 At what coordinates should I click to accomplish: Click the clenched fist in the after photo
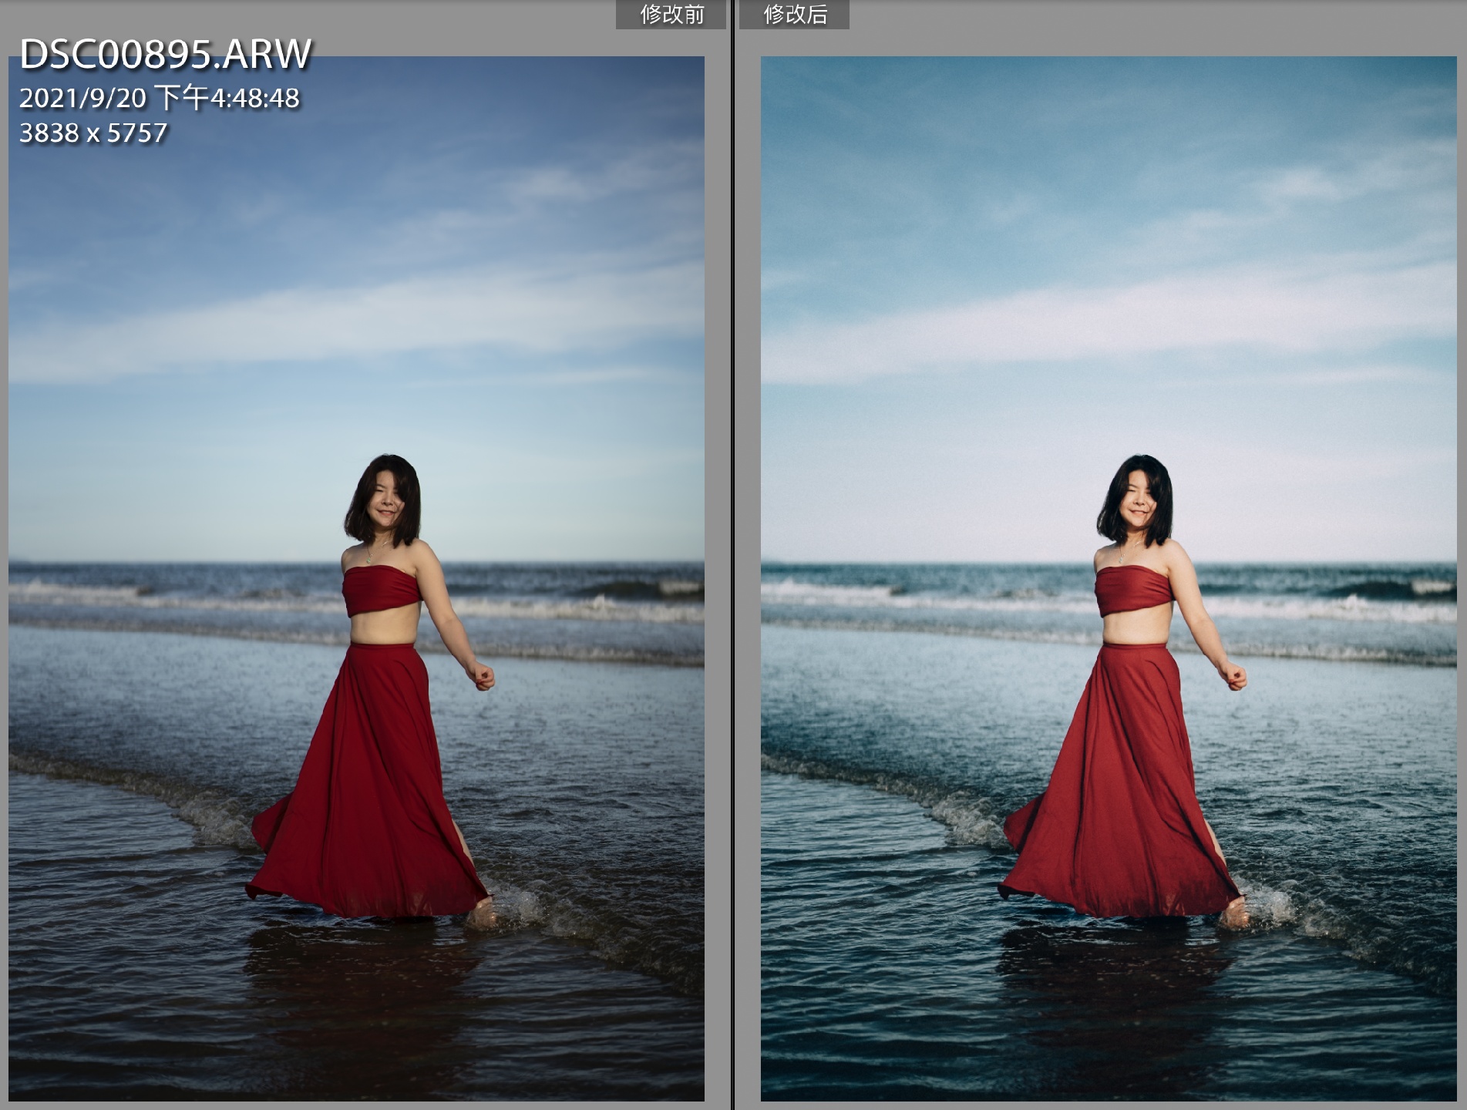[x=1235, y=677]
